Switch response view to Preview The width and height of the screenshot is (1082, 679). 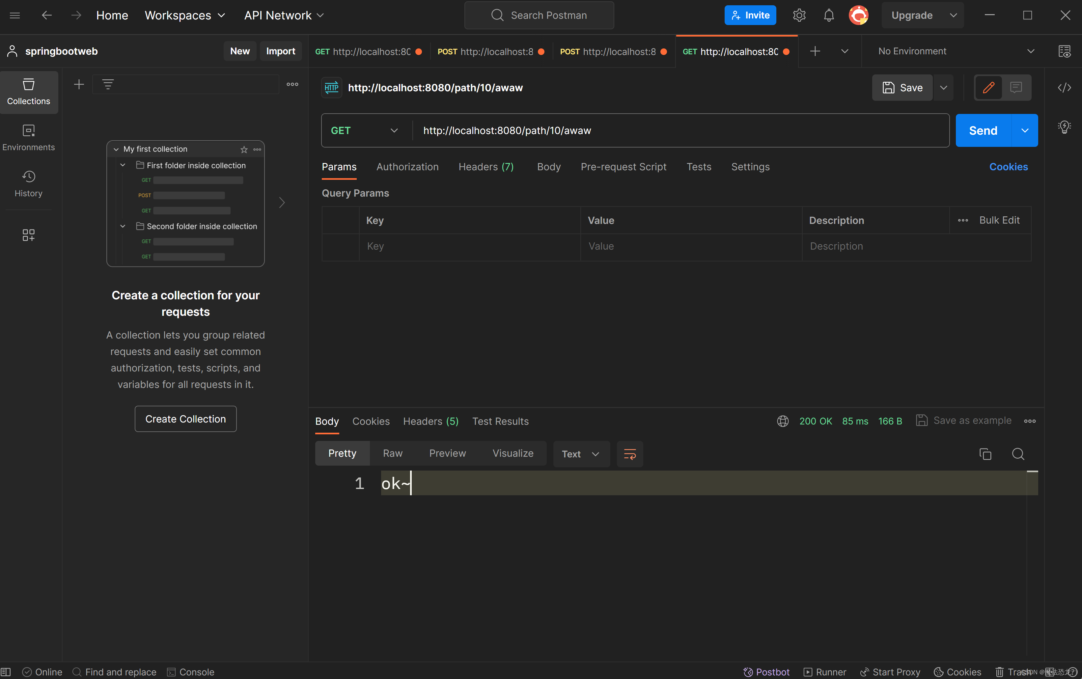447,453
